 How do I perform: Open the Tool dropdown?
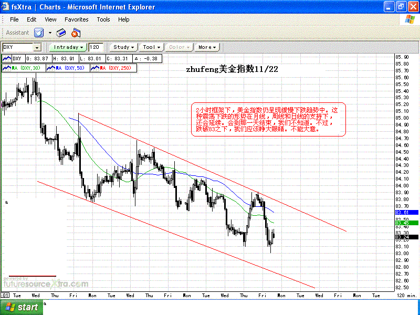tap(151, 47)
